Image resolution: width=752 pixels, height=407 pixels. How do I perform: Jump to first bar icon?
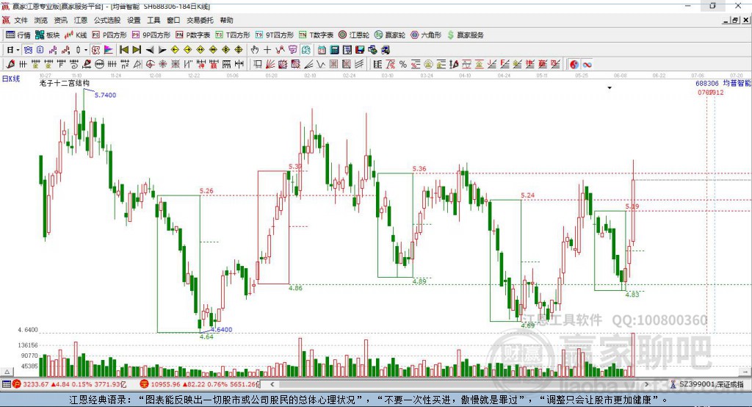pos(123,50)
